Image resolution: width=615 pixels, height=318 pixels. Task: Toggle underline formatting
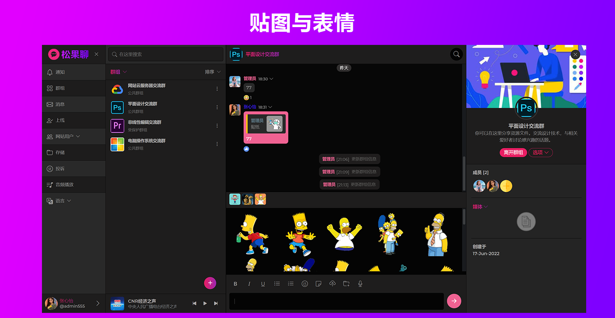pos(263,284)
